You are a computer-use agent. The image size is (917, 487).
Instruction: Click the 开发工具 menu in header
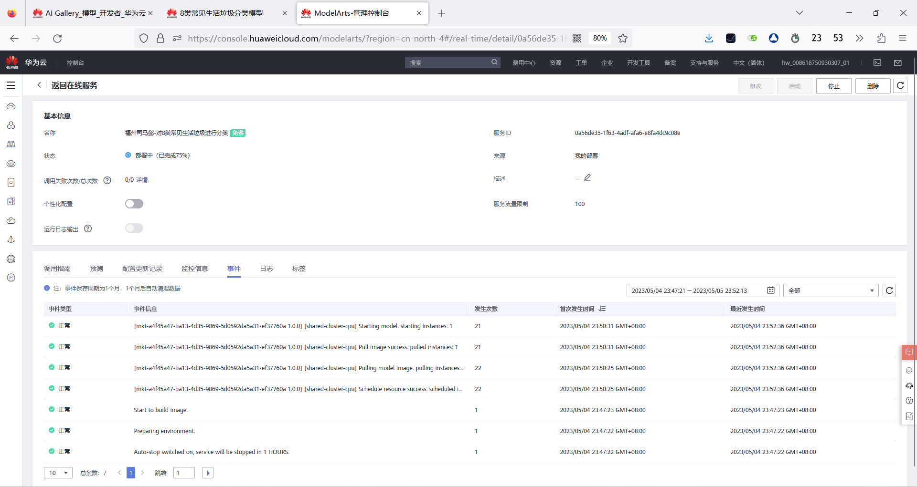point(639,62)
